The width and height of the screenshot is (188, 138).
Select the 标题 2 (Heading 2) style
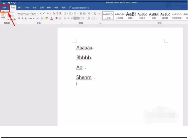point(142,16)
